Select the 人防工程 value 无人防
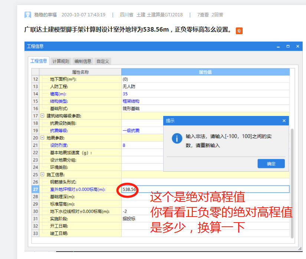This screenshot has width=306, height=259. [129, 87]
